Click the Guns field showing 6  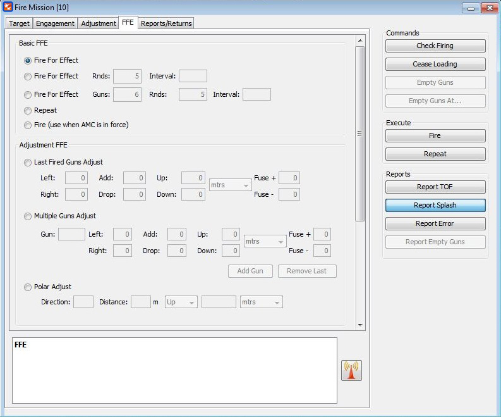pos(127,94)
